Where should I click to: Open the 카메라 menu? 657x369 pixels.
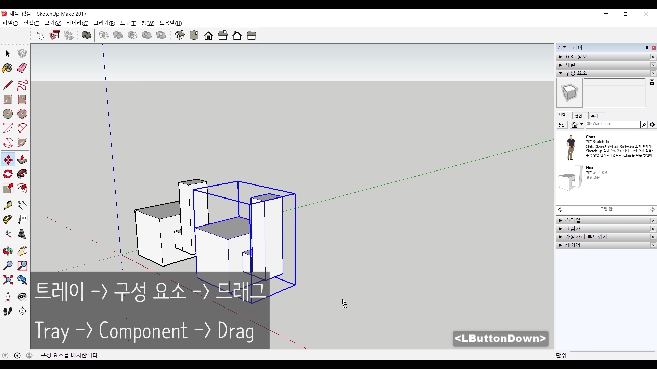click(77, 23)
